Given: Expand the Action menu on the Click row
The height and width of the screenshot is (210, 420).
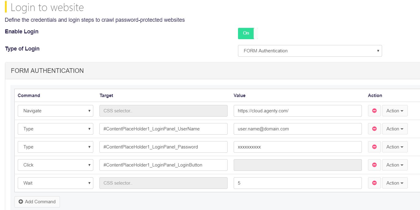Looking at the screenshot, I should [x=395, y=165].
